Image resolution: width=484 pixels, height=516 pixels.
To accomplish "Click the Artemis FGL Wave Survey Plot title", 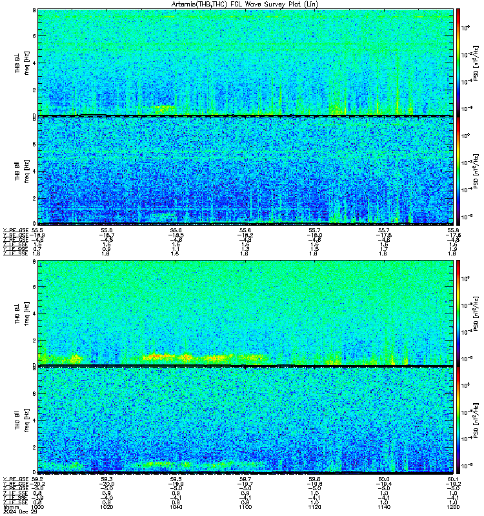I will (245, 4).
